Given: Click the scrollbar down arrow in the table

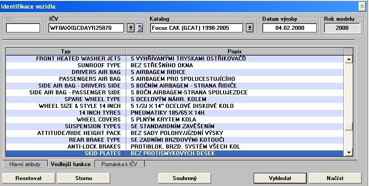Looking at the screenshot, I should tap(347, 153).
